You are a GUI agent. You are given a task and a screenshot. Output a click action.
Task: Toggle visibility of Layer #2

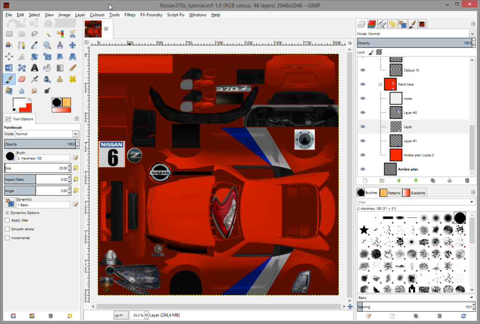point(362,113)
